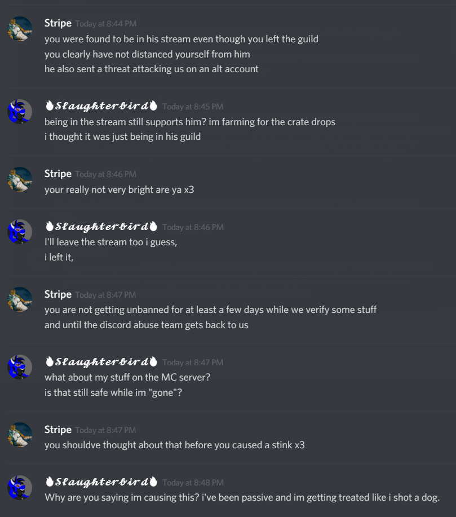Click the message "Why are you saying im causing this?"
456x517 pixels.
tap(242, 497)
